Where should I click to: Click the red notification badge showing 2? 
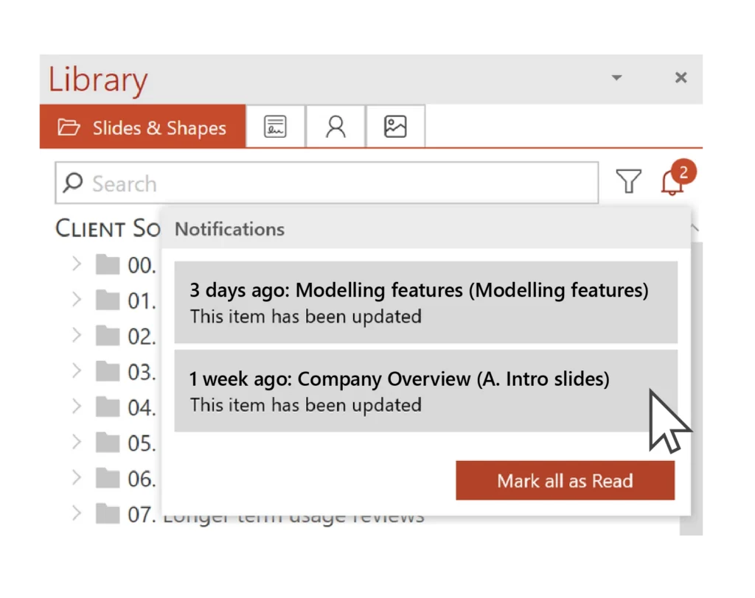tap(683, 172)
